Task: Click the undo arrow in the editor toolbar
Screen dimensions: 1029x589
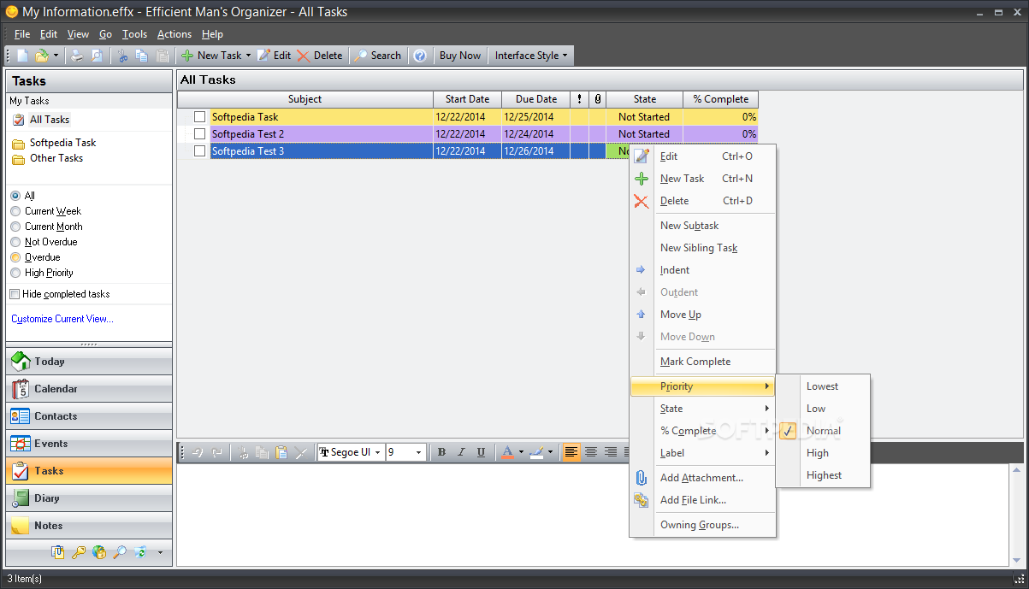Action: click(198, 452)
